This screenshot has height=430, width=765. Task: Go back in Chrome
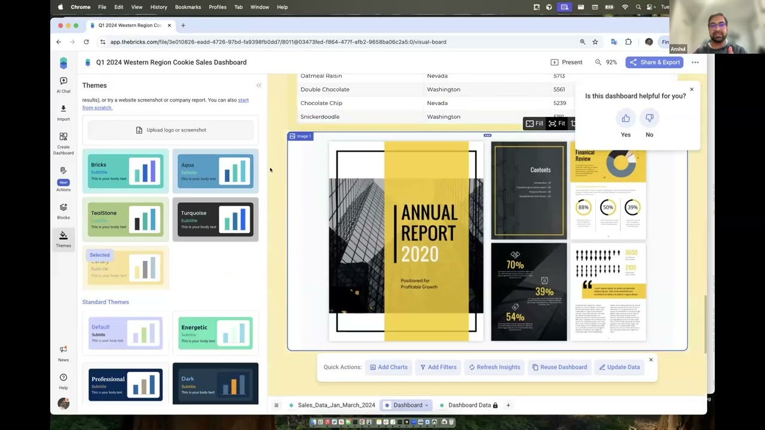pos(59,42)
